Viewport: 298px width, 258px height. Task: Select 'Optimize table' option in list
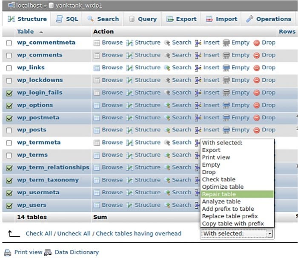point(223,187)
